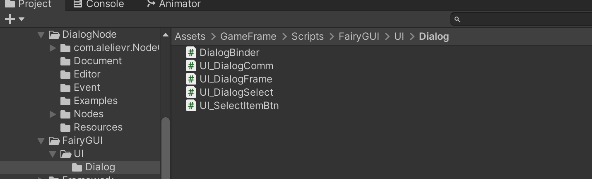Image resolution: width=592 pixels, height=179 pixels.
Task: Select the UI_DialogSelect script icon
Action: point(191,92)
